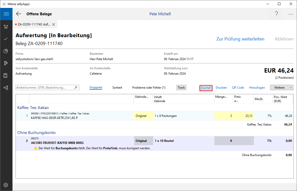Collapse the Kaffee, Tee, Kakao group header
Viewport: 297px width, 191px height.
(33, 107)
